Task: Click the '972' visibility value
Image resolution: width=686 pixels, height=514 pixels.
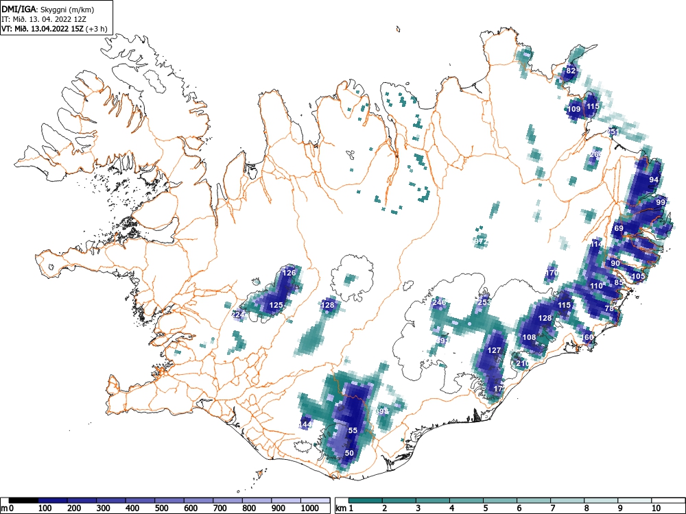Action: click(x=481, y=241)
